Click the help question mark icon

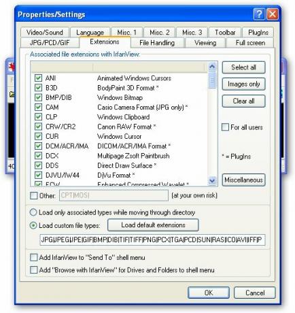point(259,14)
